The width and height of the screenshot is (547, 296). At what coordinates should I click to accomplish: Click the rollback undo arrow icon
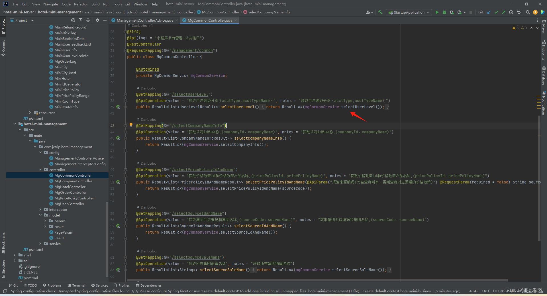(x=519, y=12)
